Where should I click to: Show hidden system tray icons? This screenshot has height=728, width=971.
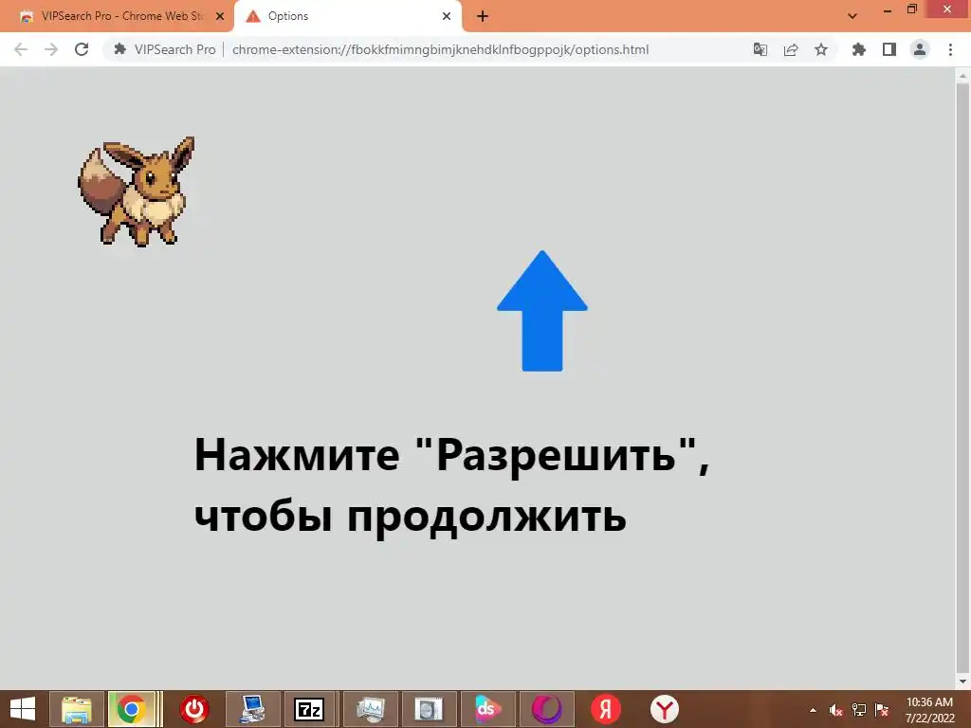tap(813, 710)
